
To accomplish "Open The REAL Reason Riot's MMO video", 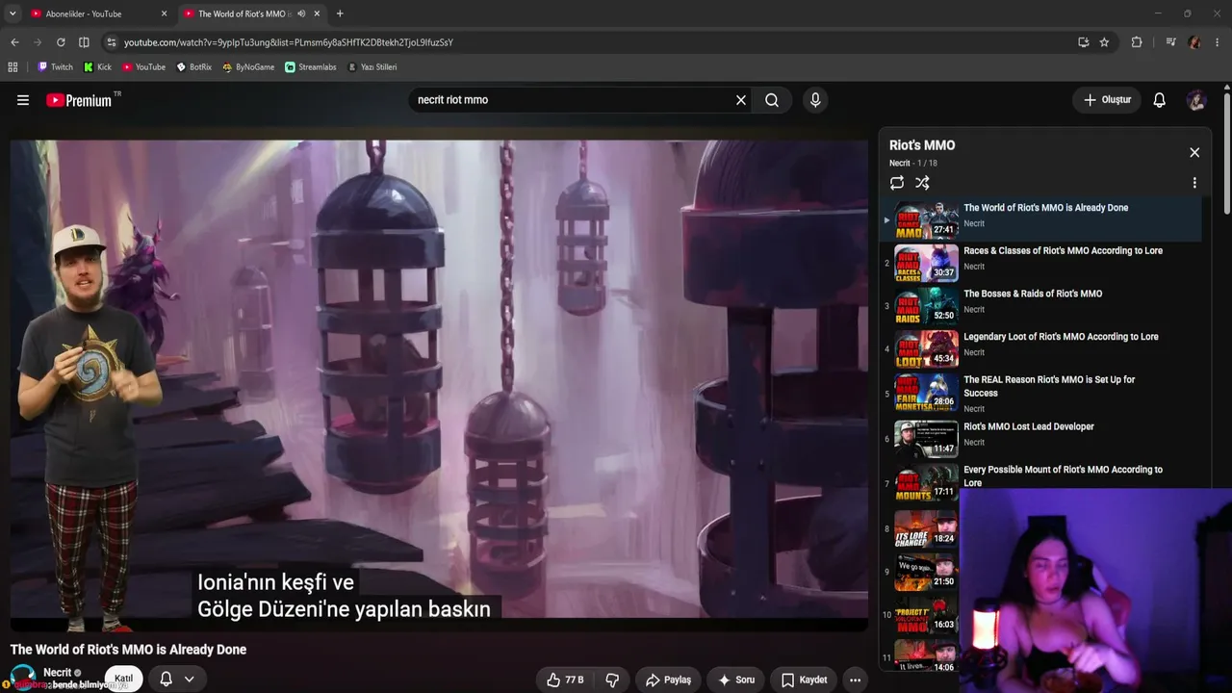I will pyautogui.click(x=1043, y=394).
